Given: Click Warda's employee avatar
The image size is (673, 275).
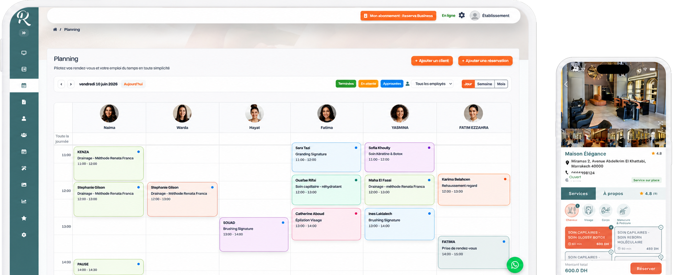Looking at the screenshot, I should 182,113.
